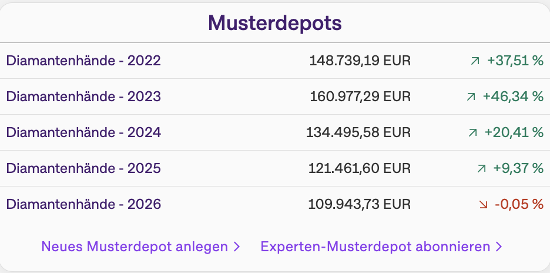
Task: Click chevron after Experten-Musterdepot abonnieren
Action: click(x=499, y=247)
